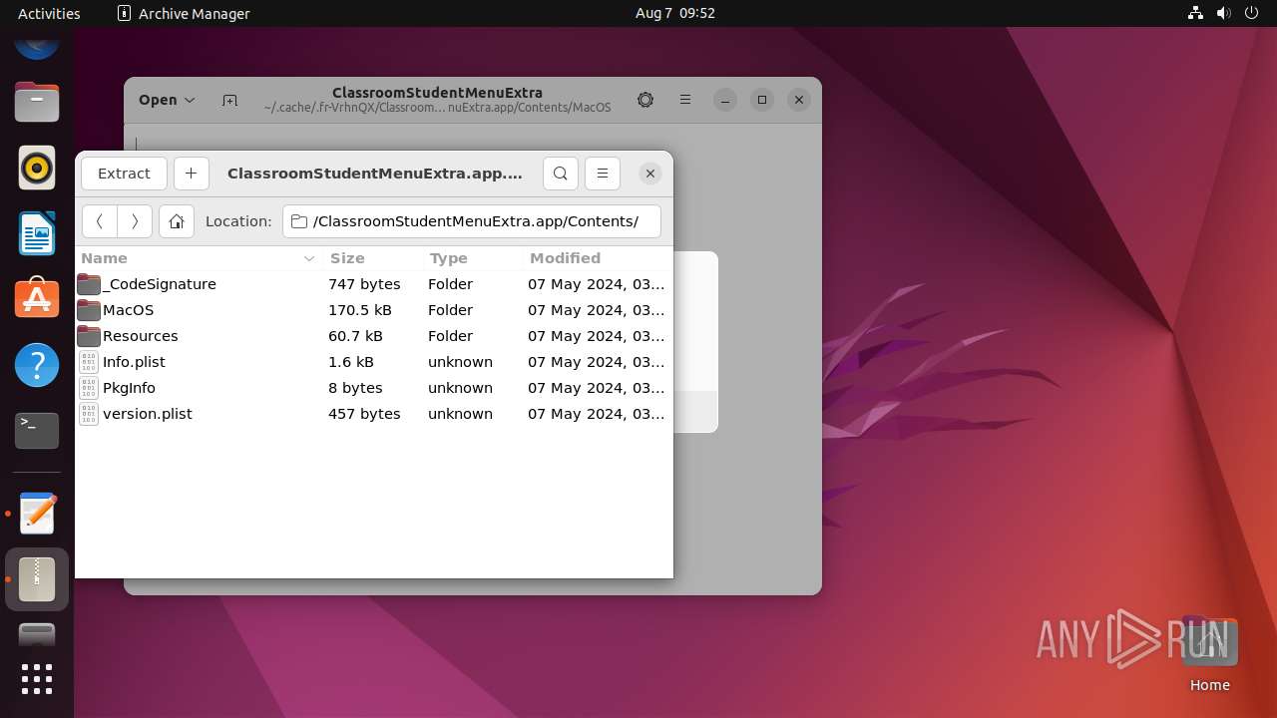Open the Open dropdown in the text editor window
The width and height of the screenshot is (1277, 718).
tap(167, 100)
